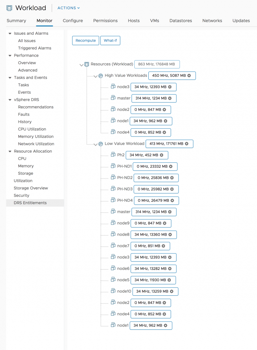The width and height of the screenshot is (257, 350).
Task: Open gear settings for PH-ND1 entitlement
Action: [x=171, y=166]
